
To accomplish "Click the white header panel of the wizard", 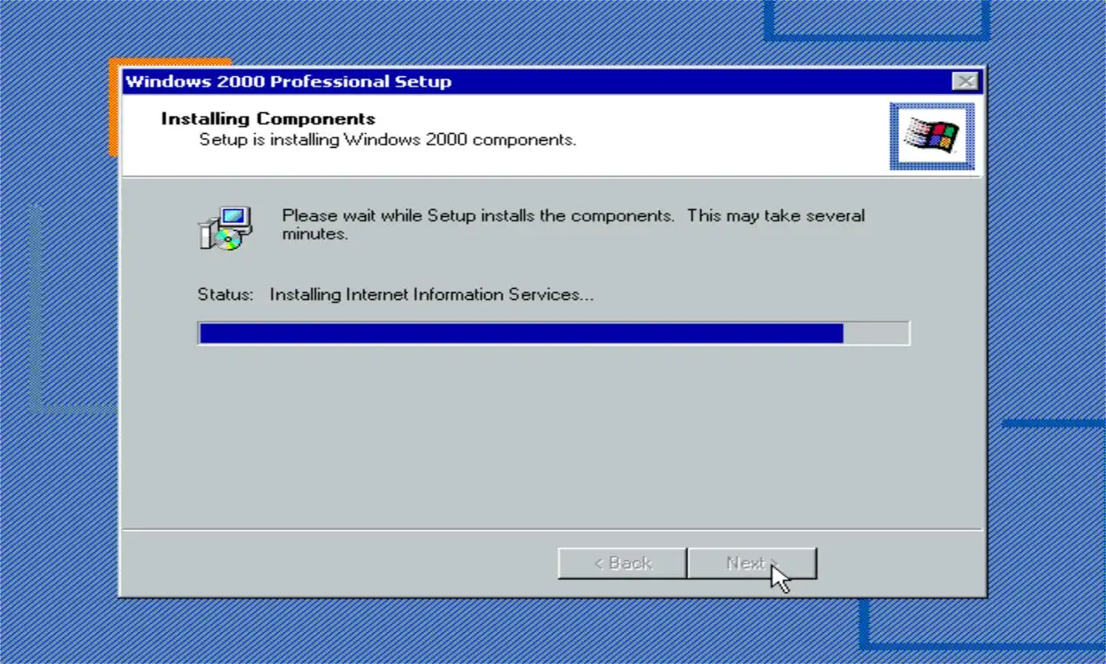I will [553, 135].
